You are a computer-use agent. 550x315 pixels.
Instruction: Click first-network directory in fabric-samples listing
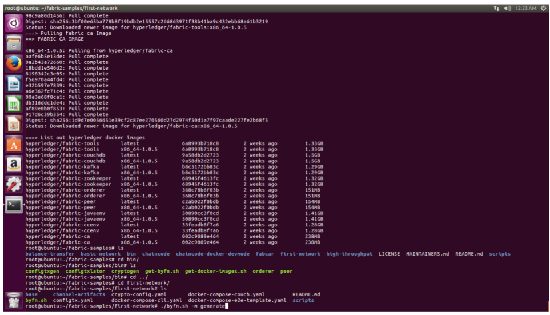point(300,254)
